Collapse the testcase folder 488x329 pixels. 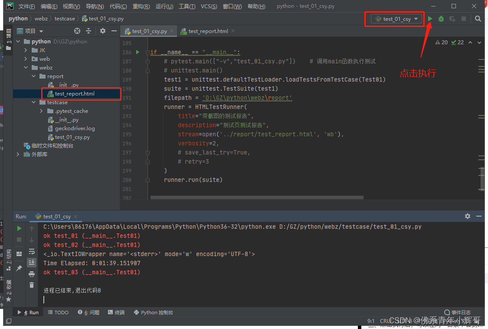click(x=33, y=102)
